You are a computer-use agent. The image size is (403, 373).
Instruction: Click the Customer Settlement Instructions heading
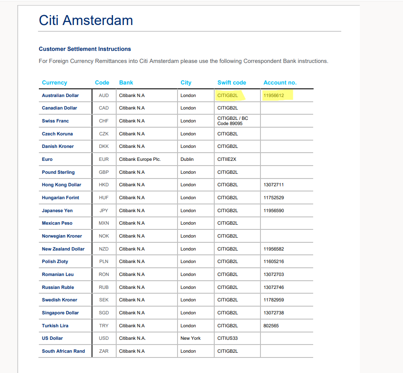pos(85,49)
